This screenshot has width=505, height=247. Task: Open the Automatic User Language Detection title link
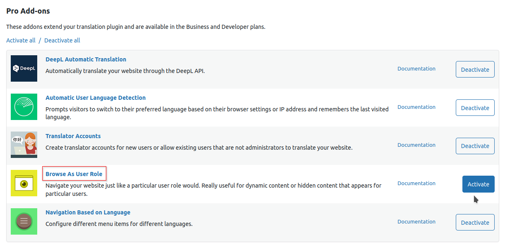pyautogui.click(x=96, y=98)
